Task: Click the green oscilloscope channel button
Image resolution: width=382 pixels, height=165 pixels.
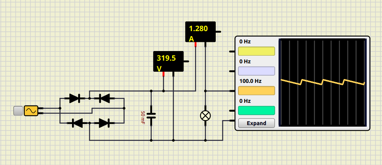Action: [256, 111]
